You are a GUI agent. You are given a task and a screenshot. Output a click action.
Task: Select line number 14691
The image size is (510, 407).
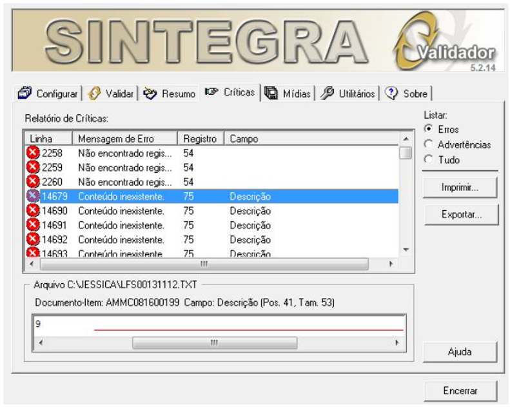point(55,225)
